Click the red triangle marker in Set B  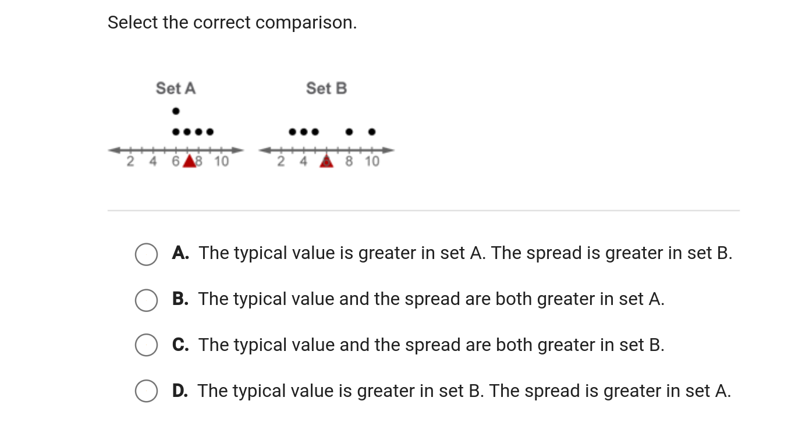point(327,161)
